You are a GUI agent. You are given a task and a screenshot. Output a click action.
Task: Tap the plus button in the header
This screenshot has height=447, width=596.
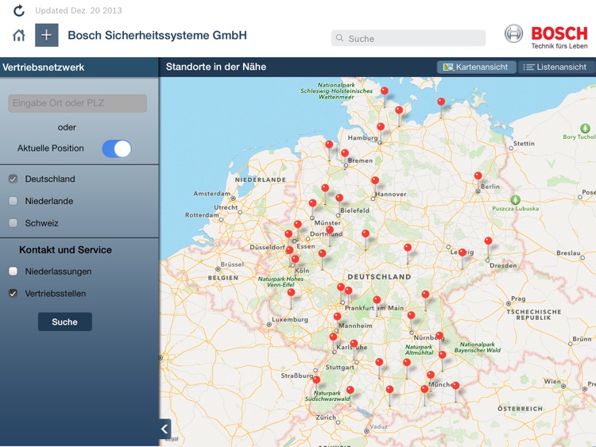pyautogui.click(x=46, y=35)
